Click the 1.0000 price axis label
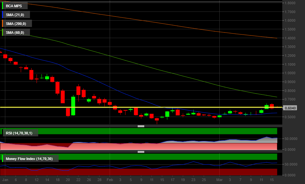This screenshot has height=184, width=305. 290,73
